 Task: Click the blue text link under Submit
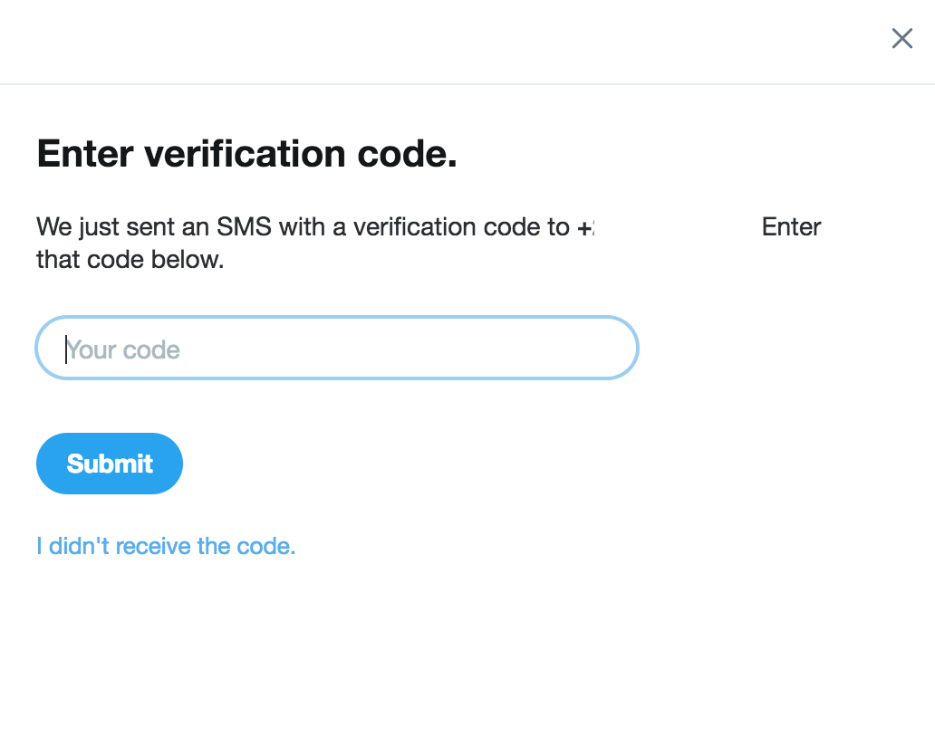[x=166, y=546]
